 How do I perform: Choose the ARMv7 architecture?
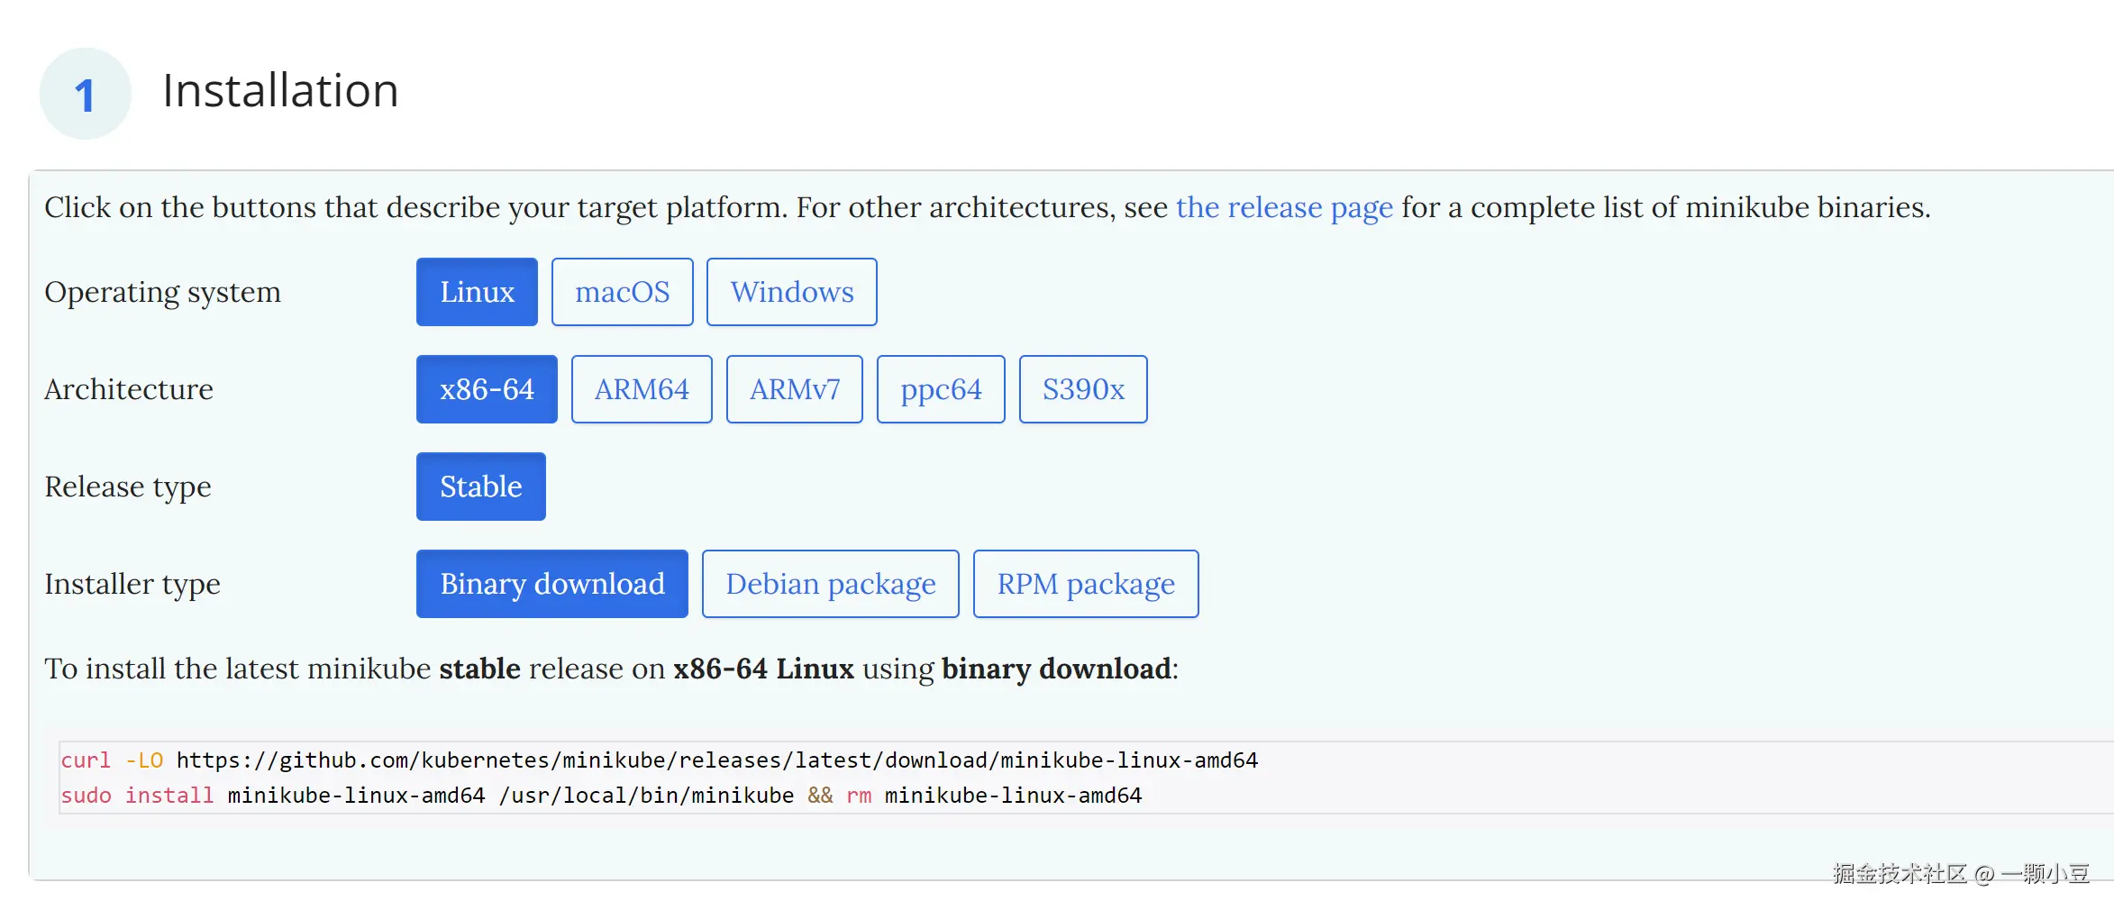(794, 389)
